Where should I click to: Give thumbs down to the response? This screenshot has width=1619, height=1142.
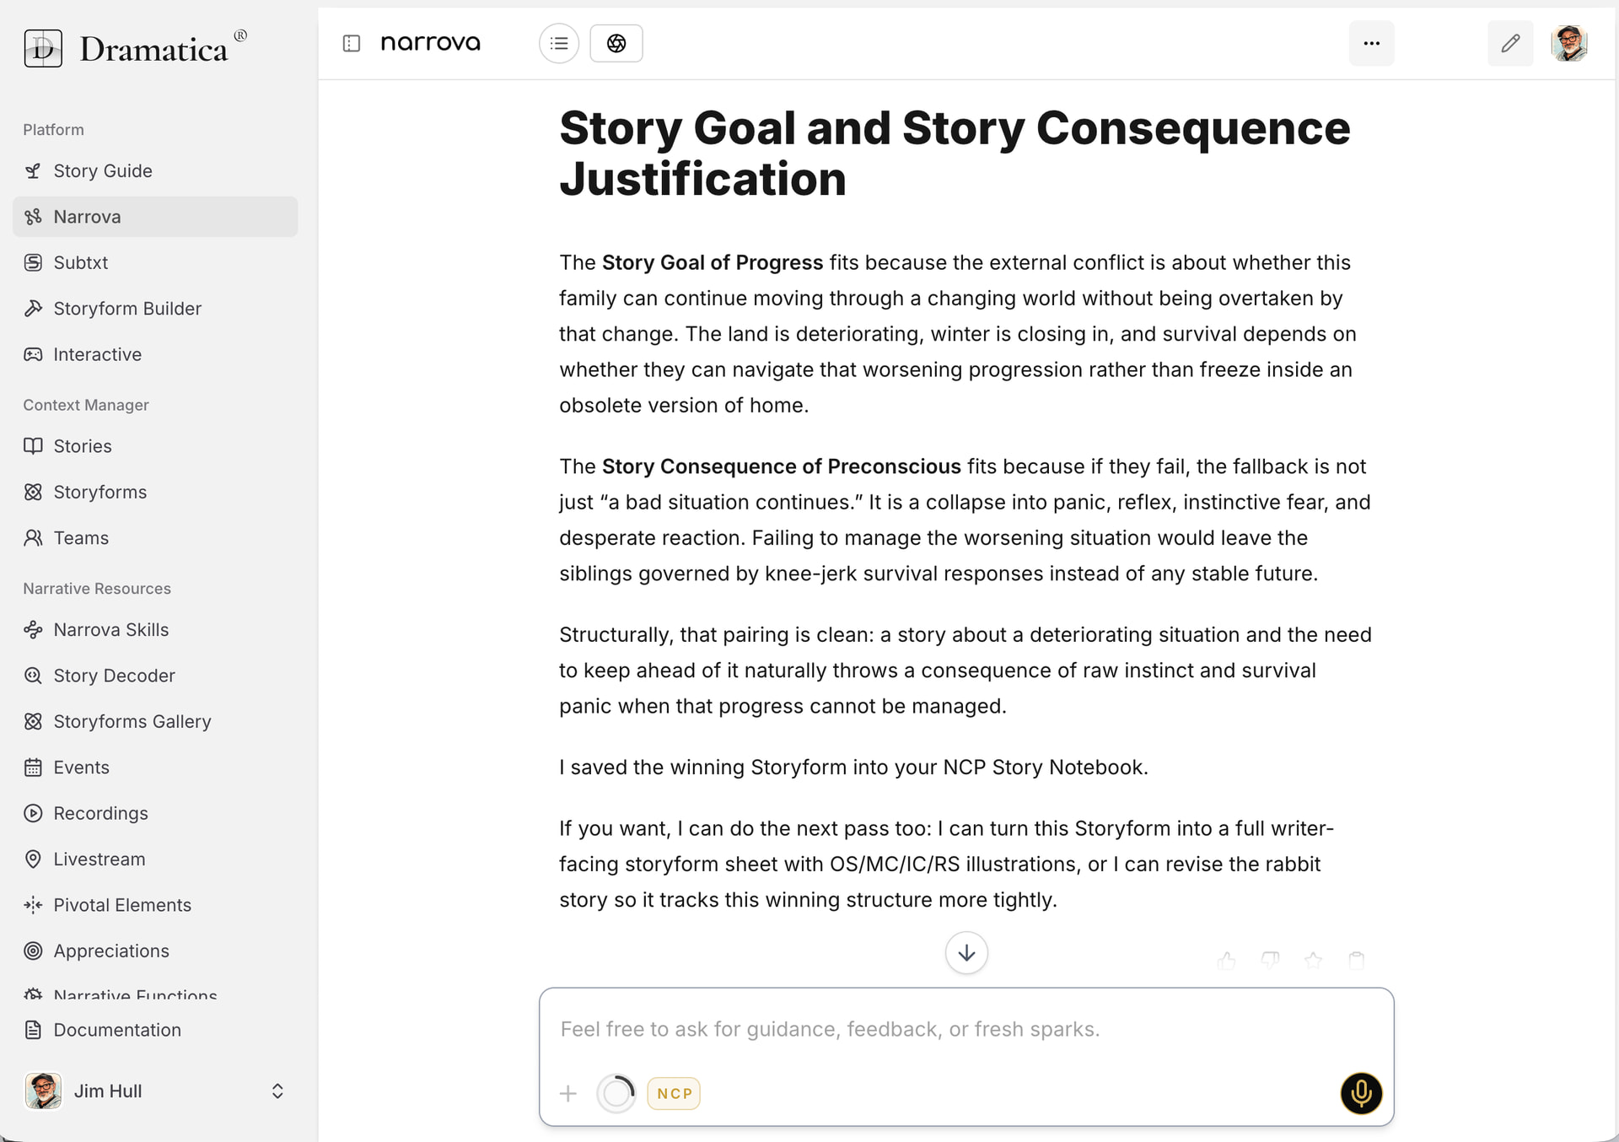click(x=1270, y=960)
